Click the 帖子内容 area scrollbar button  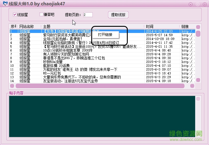198,99
